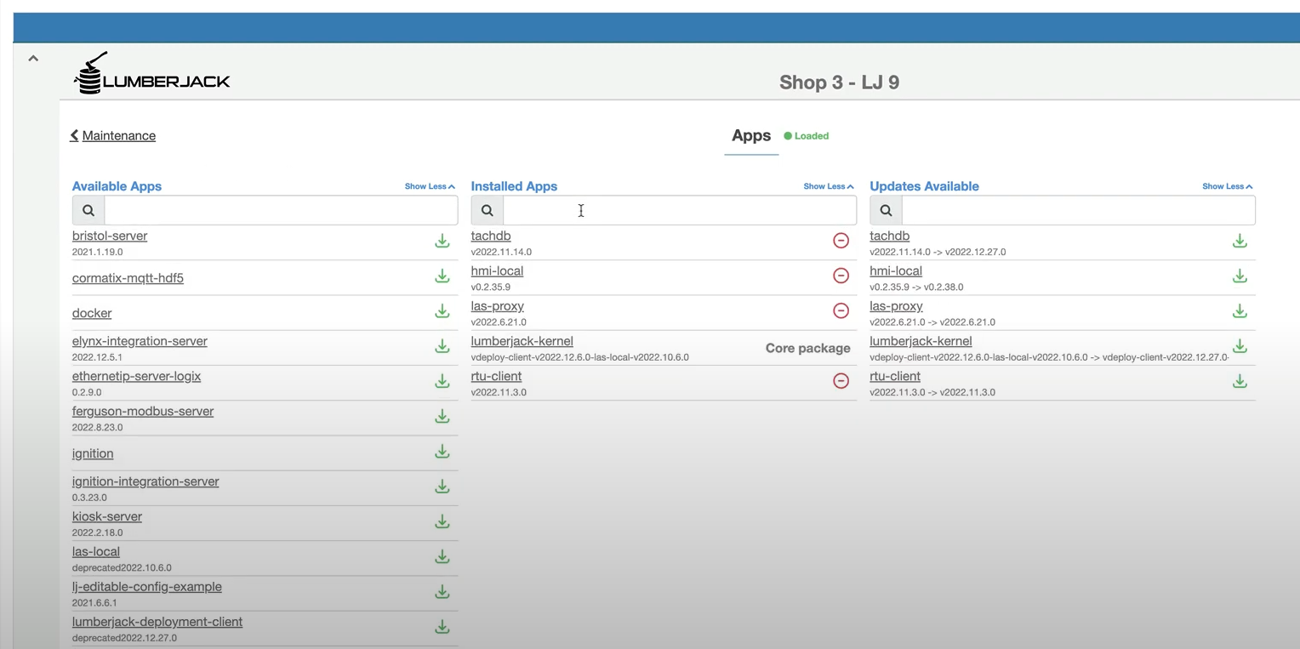Open lj-editable-config-example link
The width and height of the screenshot is (1300, 649).
[147, 587]
